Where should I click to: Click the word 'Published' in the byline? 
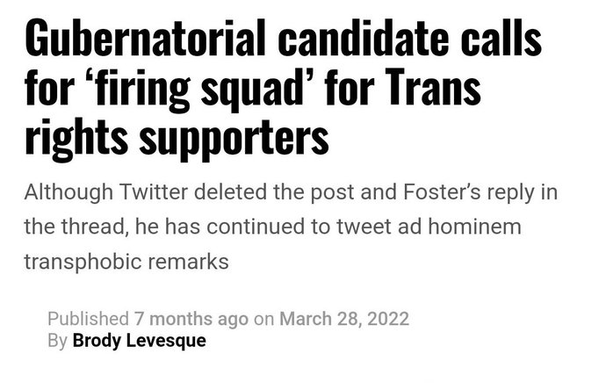coord(88,319)
